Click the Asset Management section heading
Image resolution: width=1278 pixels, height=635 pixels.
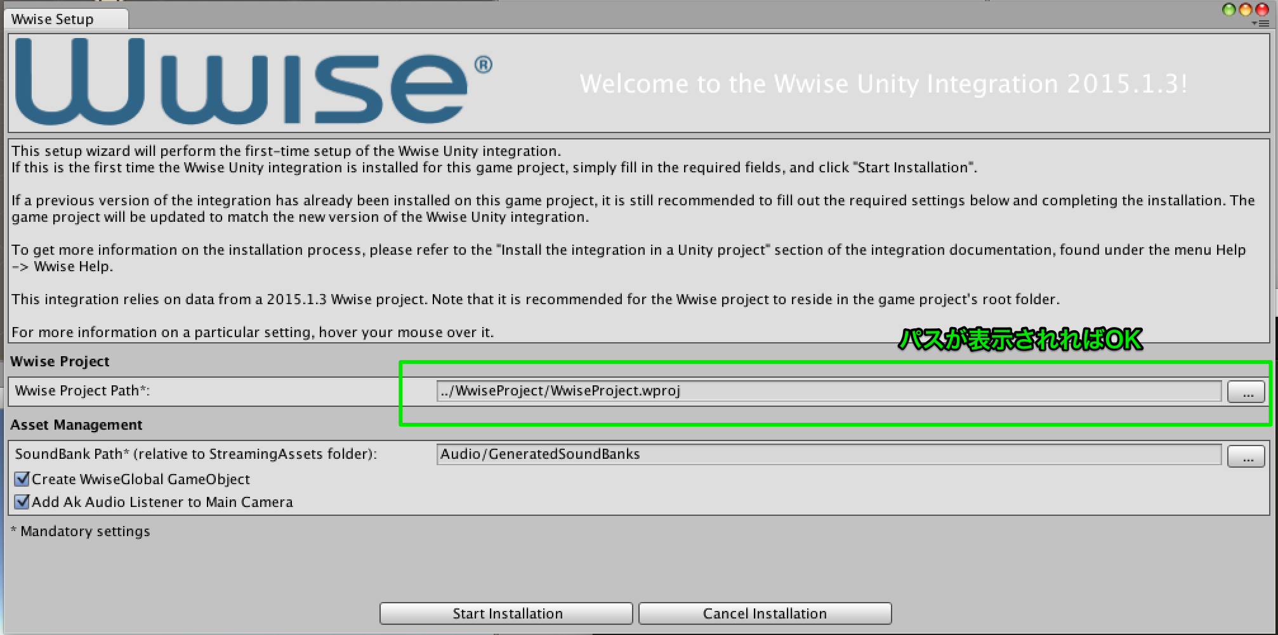click(x=76, y=425)
